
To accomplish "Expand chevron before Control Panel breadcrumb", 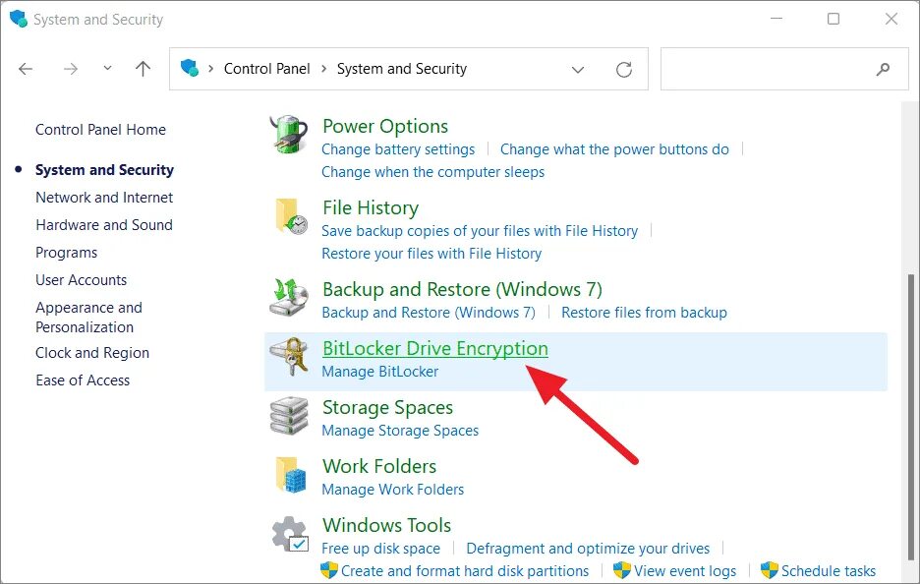I will click(210, 69).
